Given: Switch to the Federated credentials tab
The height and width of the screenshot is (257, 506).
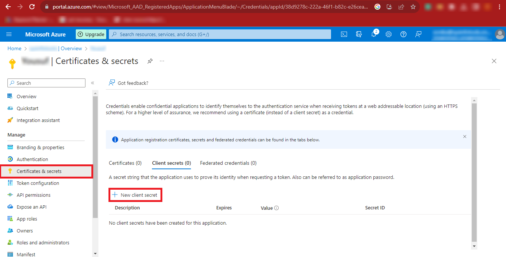Looking at the screenshot, I should pyautogui.click(x=228, y=163).
